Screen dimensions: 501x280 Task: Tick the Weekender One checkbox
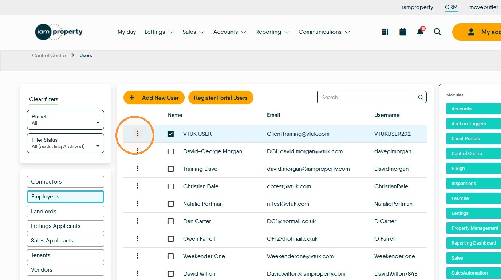pyautogui.click(x=171, y=256)
